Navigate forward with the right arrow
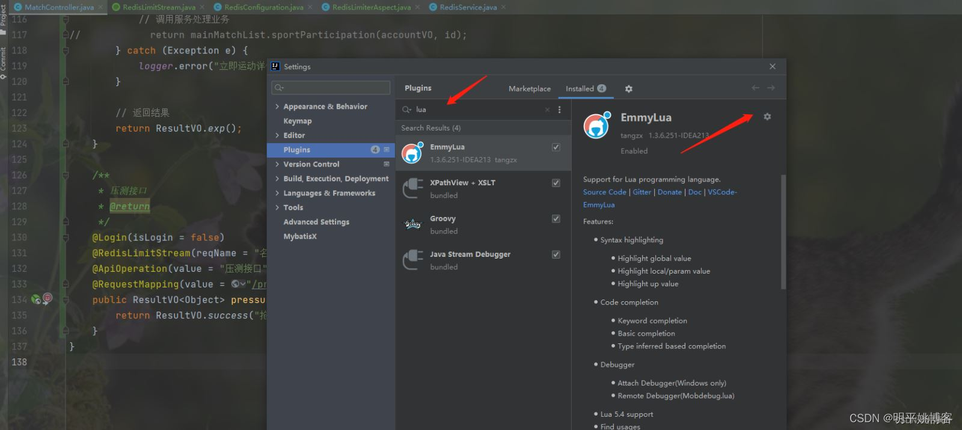962x430 pixels. [x=771, y=88]
